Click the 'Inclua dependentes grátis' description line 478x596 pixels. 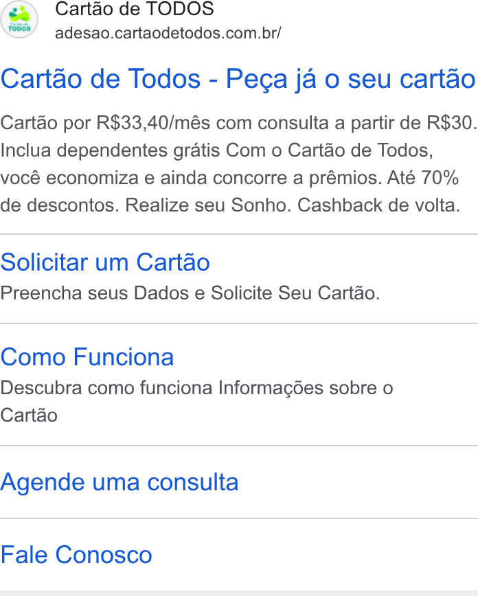pos(111,150)
